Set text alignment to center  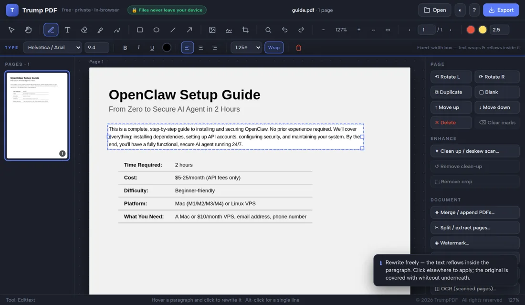coord(201,48)
